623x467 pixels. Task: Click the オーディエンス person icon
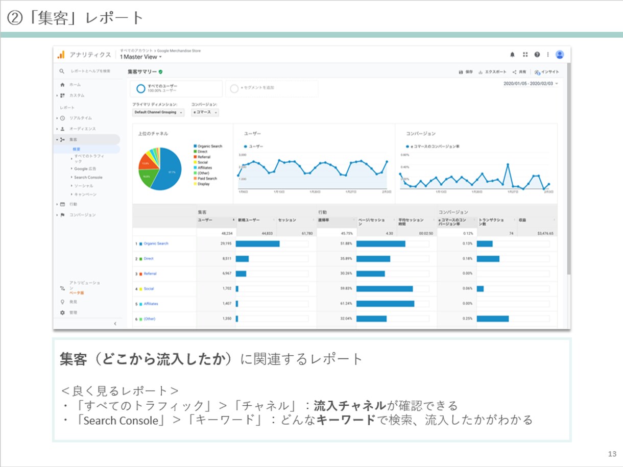62,129
